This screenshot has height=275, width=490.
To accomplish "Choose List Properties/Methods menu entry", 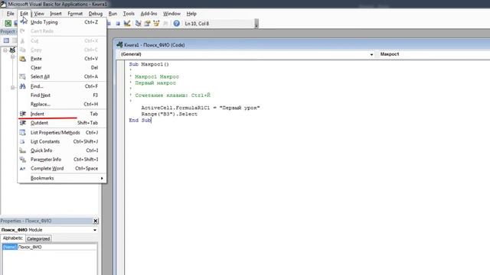I will 62,132.
